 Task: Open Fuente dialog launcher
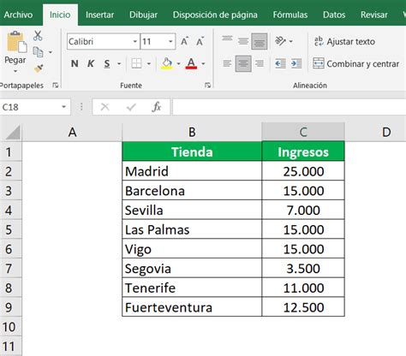(x=208, y=85)
